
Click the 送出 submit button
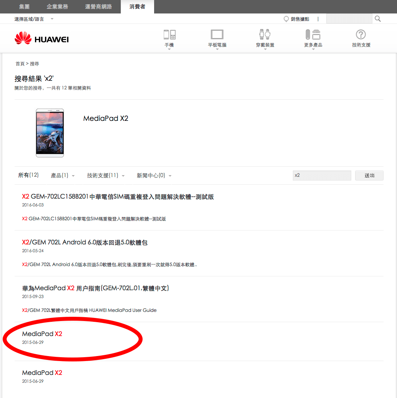coord(369,176)
